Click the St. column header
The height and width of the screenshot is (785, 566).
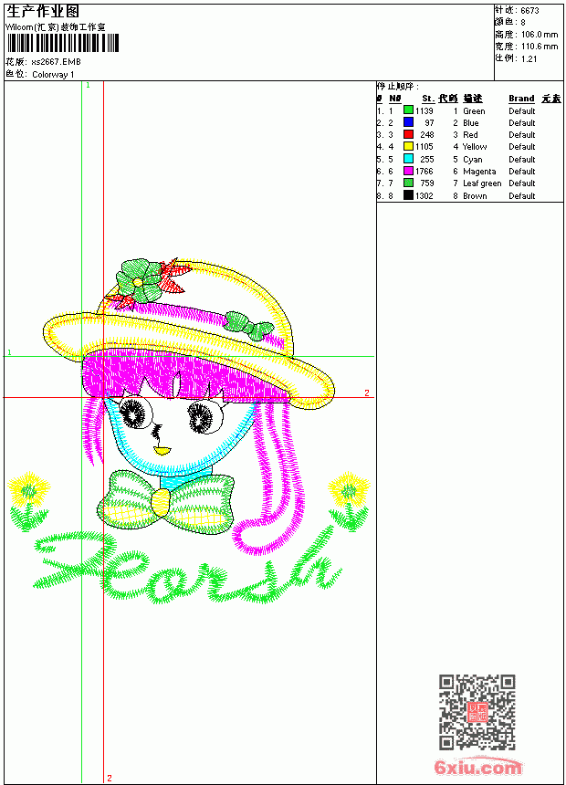coord(428,99)
